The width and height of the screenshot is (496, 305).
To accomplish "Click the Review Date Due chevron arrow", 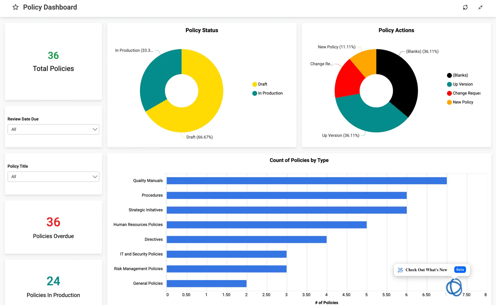I will [95, 129].
